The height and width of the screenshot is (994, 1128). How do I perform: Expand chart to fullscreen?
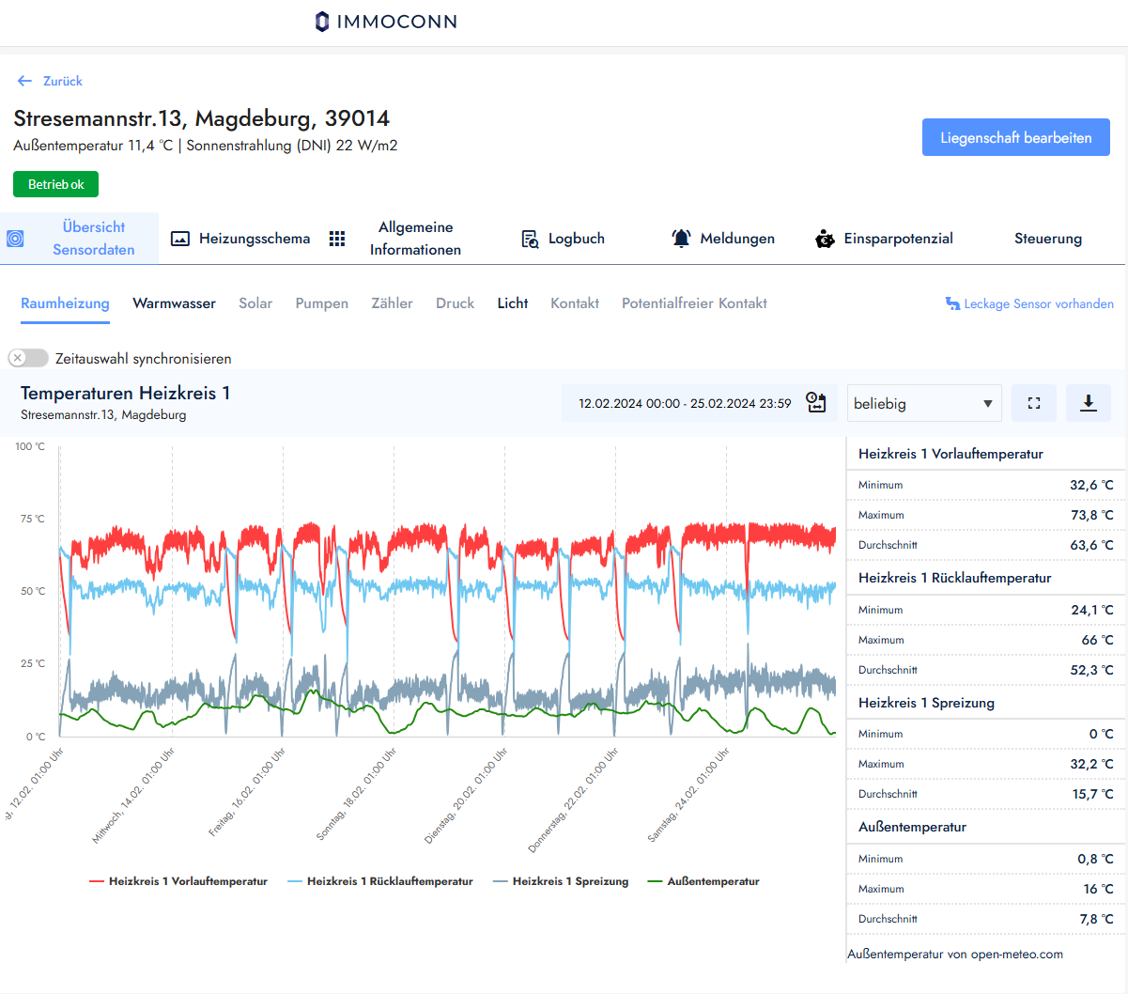click(x=1034, y=403)
